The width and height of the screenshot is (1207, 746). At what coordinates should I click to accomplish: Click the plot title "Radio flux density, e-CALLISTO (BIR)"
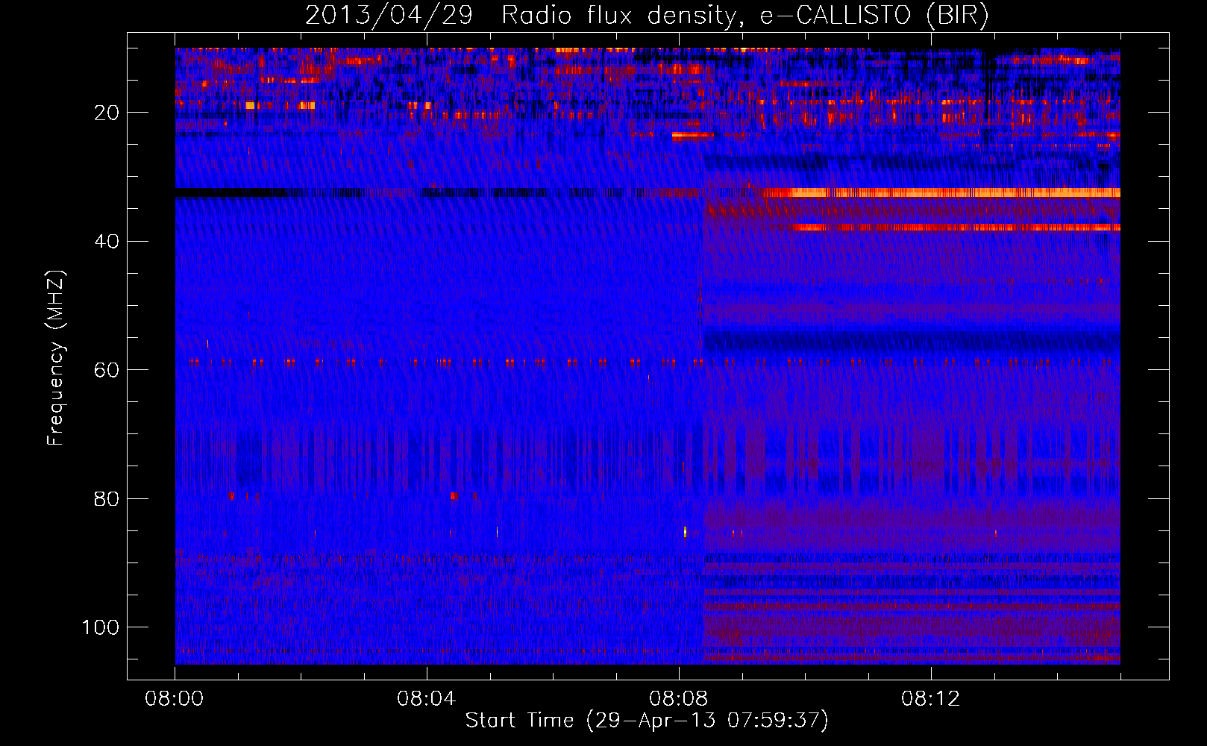pyautogui.click(x=744, y=16)
